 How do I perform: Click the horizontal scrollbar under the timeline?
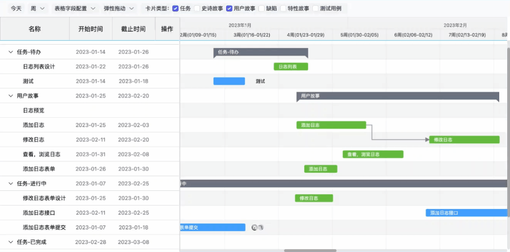tap(310, 250)
